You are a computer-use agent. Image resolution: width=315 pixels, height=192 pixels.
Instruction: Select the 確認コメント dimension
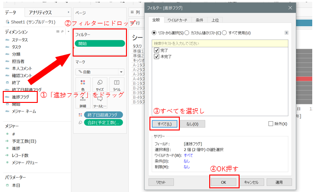[22, 76]
